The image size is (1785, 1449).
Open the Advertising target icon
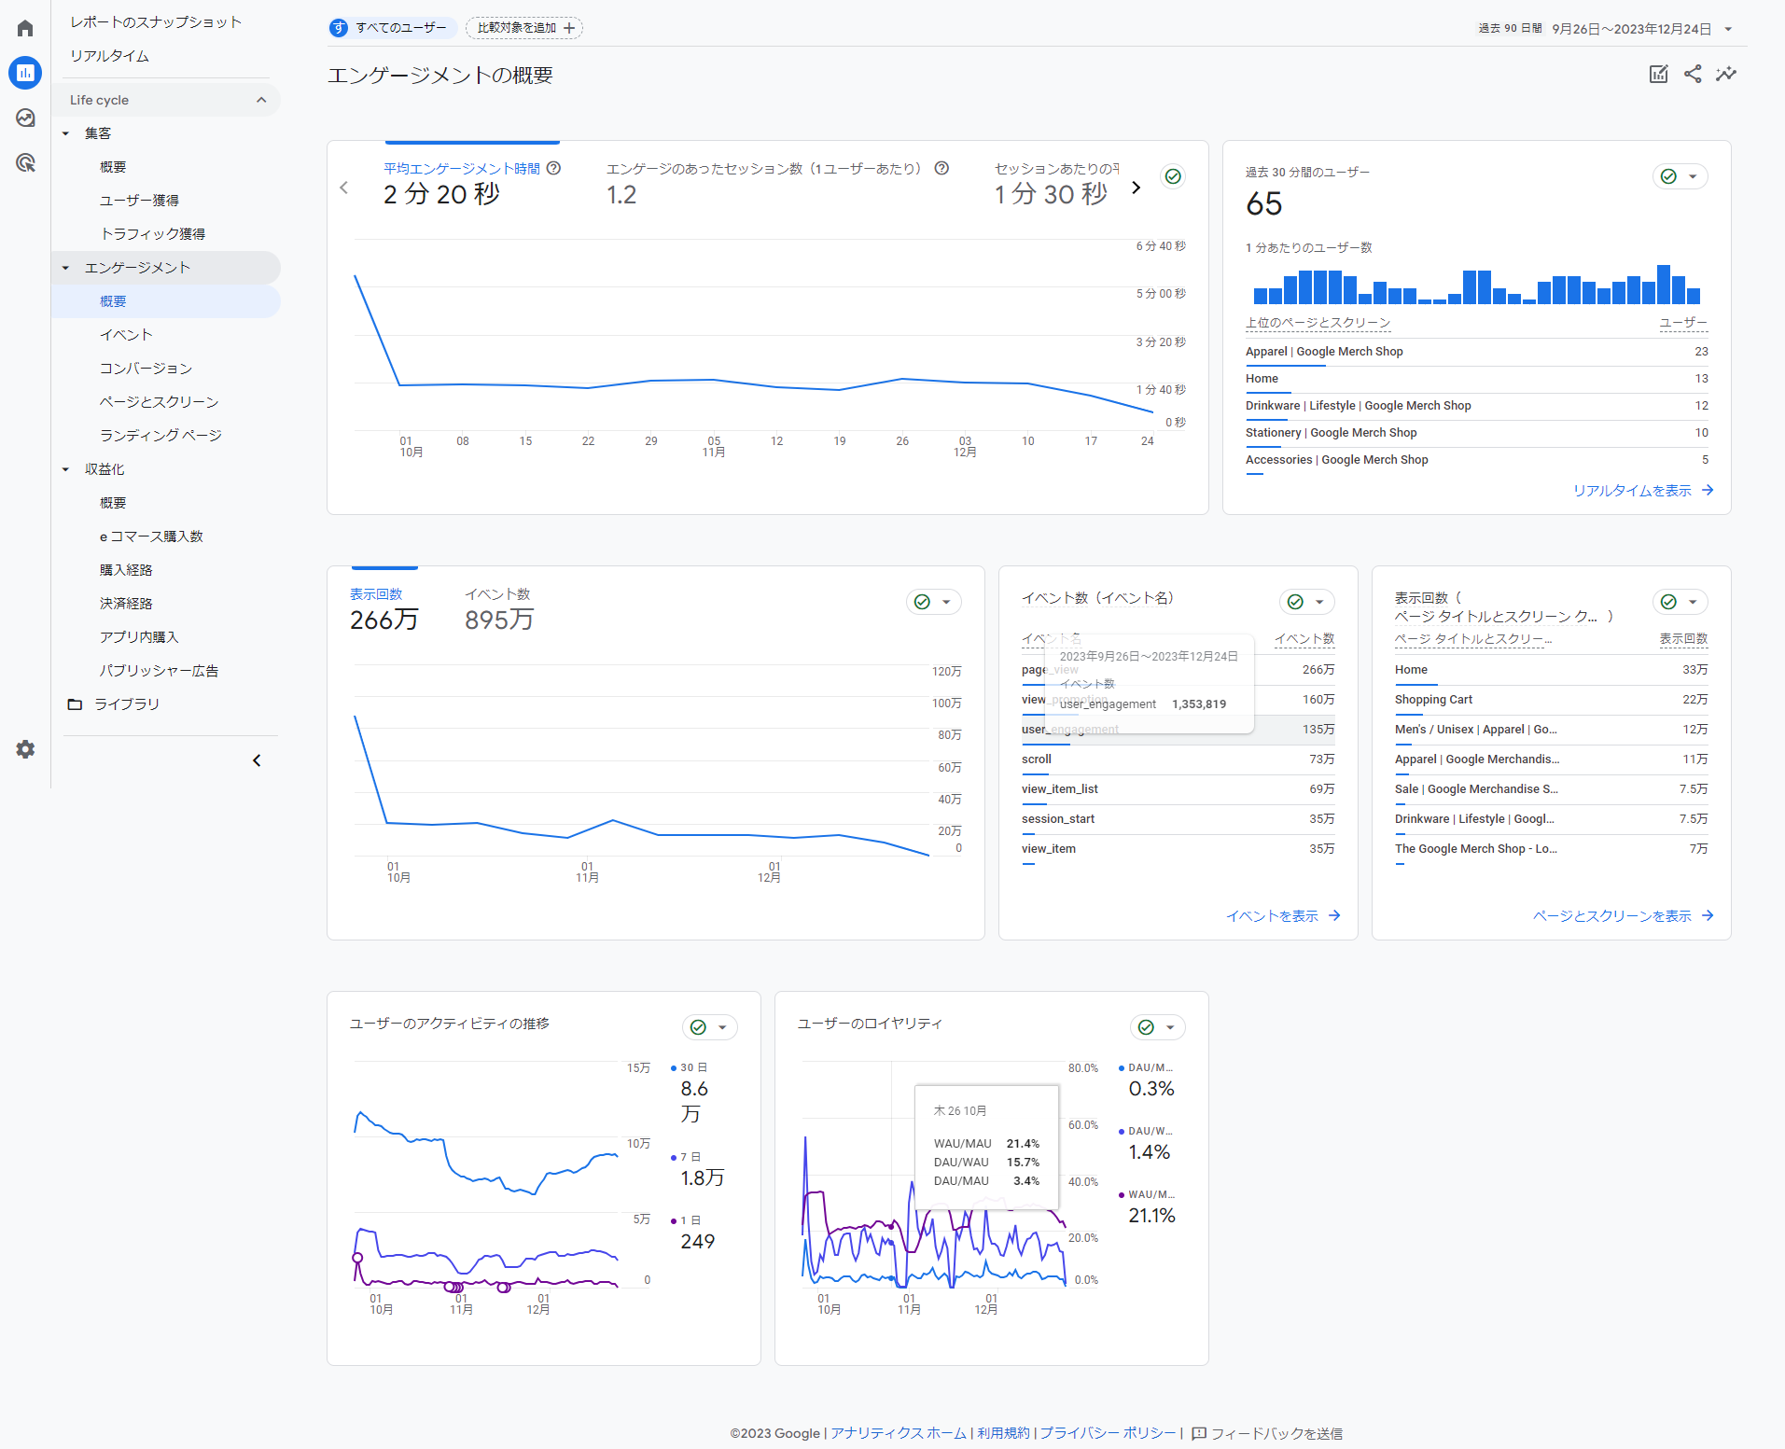[x=25, y=162]
